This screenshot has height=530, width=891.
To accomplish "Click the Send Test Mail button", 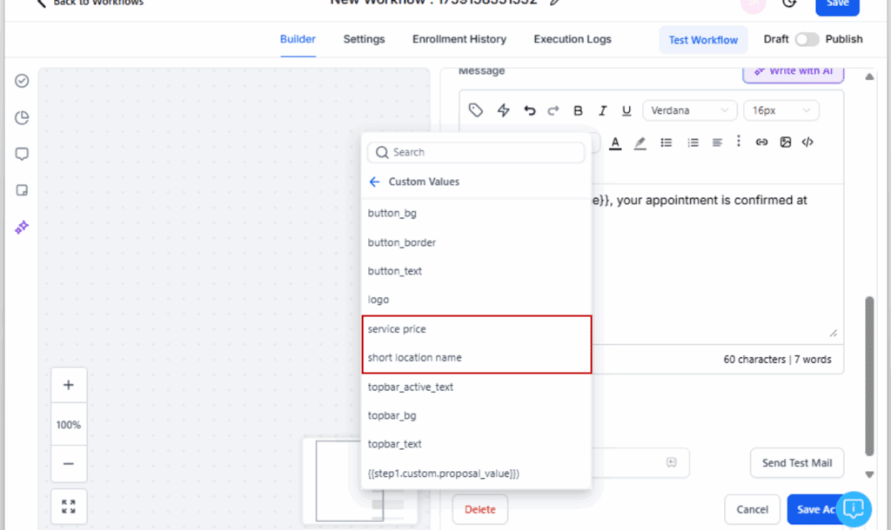I will (797, 463).
